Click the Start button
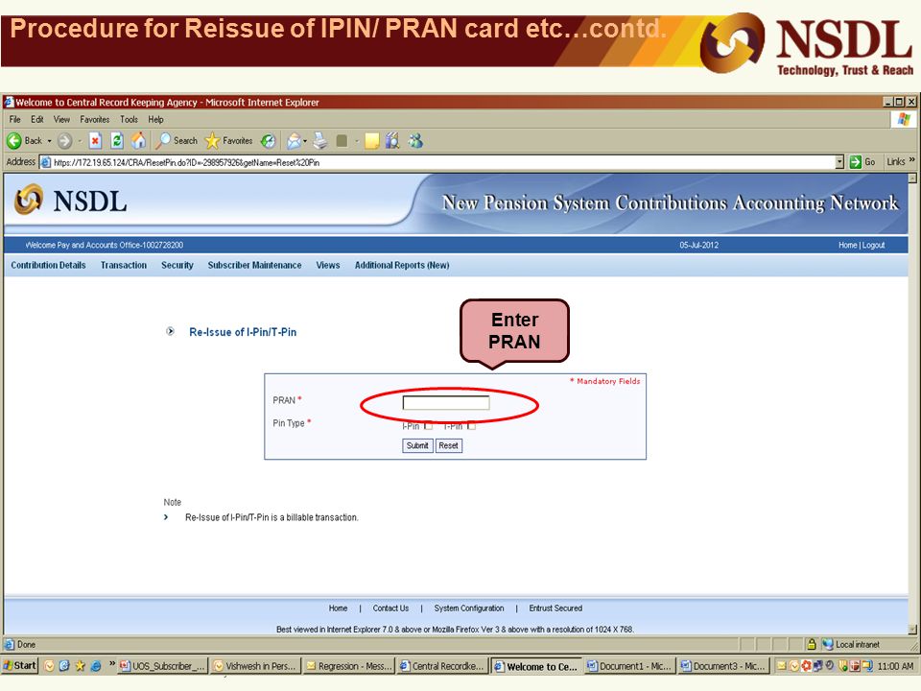This screenshot has height=691, width=921. pos(19,665)
